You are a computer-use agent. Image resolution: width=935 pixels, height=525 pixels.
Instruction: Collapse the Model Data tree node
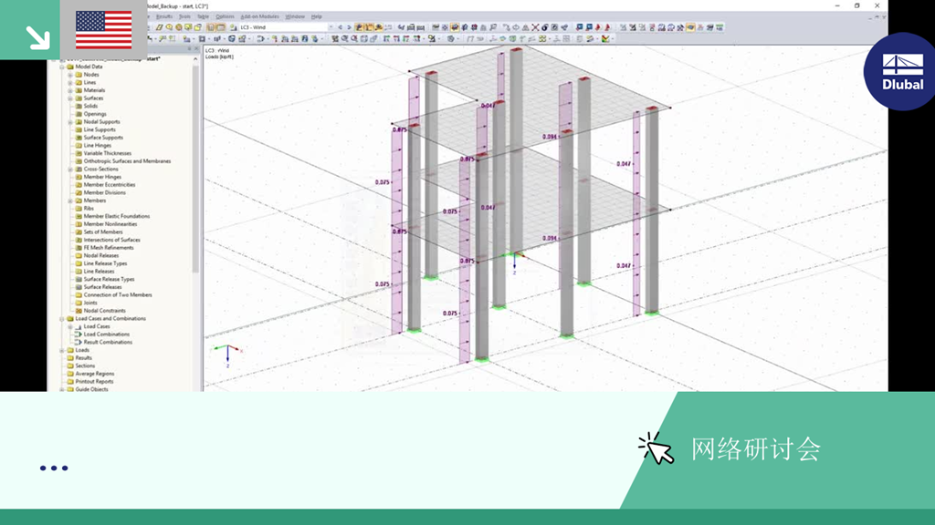(x=62, y=67)
